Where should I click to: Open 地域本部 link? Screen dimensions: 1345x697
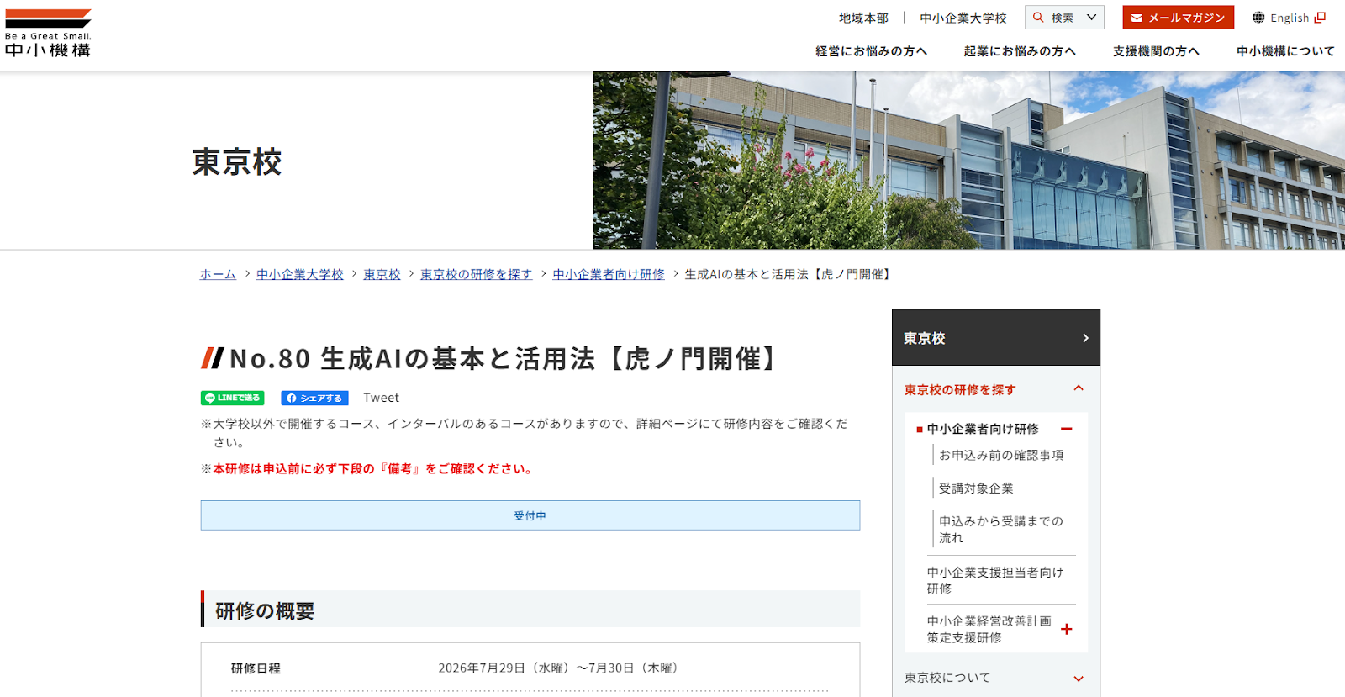pos(863,18)
